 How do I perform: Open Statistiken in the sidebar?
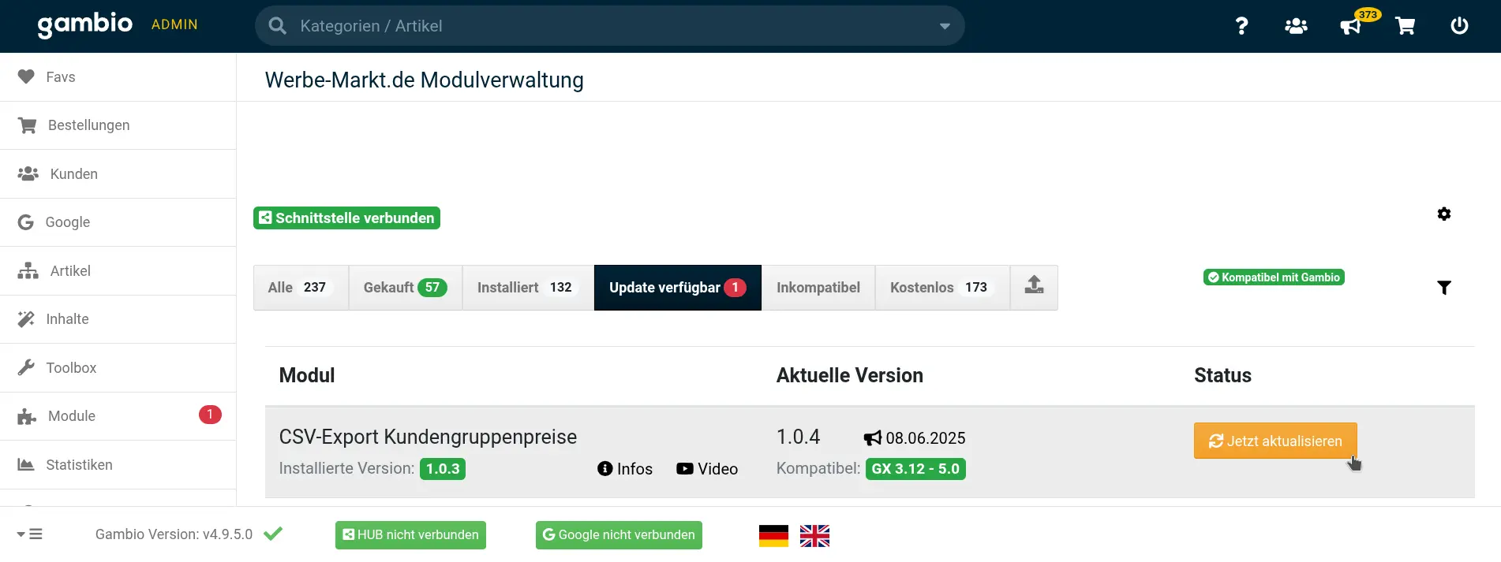point(118,465)
